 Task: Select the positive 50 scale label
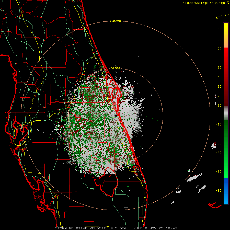(x=220, y=68)
